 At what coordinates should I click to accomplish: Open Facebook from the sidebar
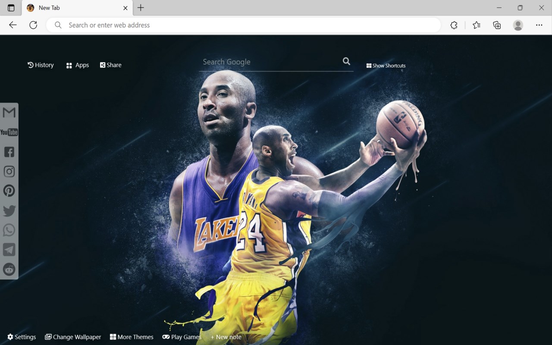tap(9, 152)
